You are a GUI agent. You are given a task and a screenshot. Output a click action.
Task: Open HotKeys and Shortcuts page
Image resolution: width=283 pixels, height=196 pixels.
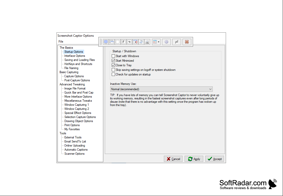78,64
